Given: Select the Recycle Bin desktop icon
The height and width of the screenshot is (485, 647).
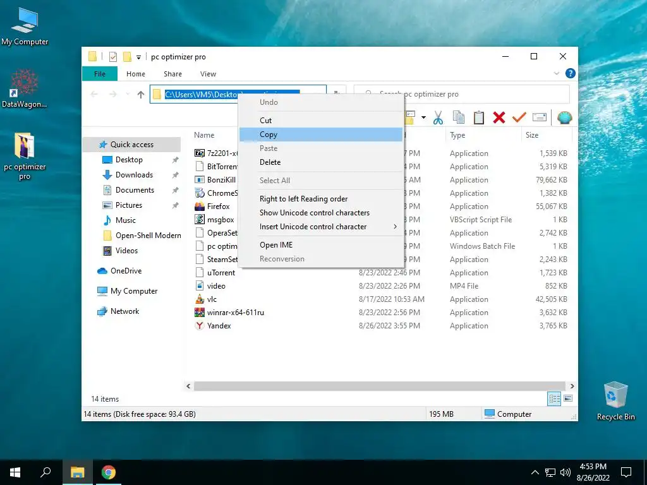Looking at the screenshot, I should click(615, 401).
